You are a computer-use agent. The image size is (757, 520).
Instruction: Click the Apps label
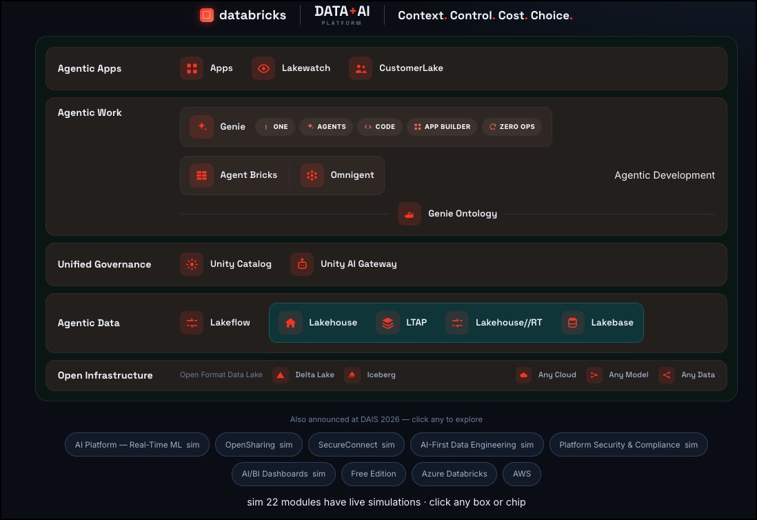click(x=221, y=68)
